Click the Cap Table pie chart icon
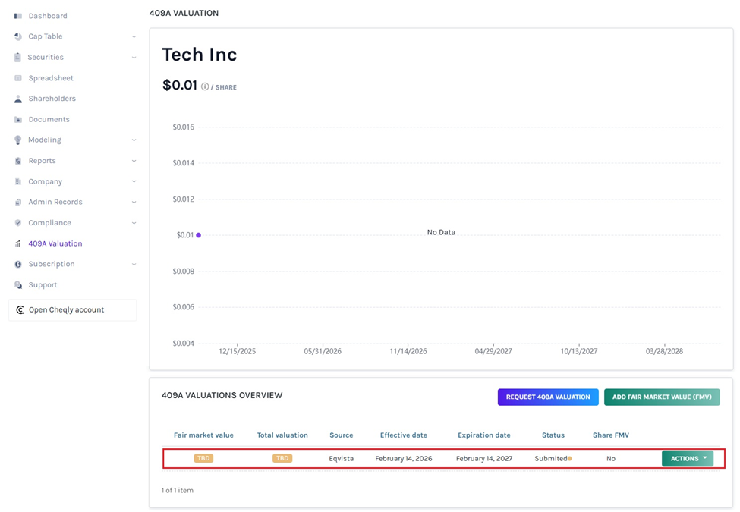 tap(18, 36)
